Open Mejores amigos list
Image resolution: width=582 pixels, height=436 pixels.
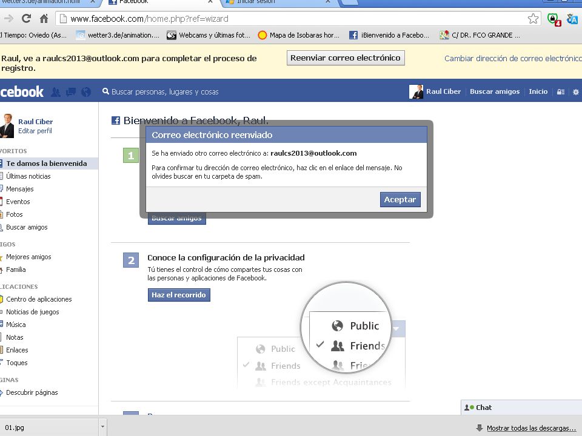28,257
